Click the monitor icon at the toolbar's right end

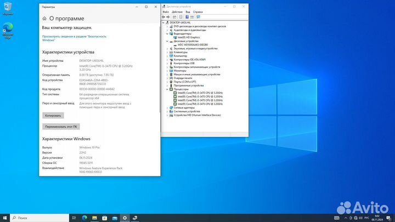pyautogui.click(x=198, y=17)
